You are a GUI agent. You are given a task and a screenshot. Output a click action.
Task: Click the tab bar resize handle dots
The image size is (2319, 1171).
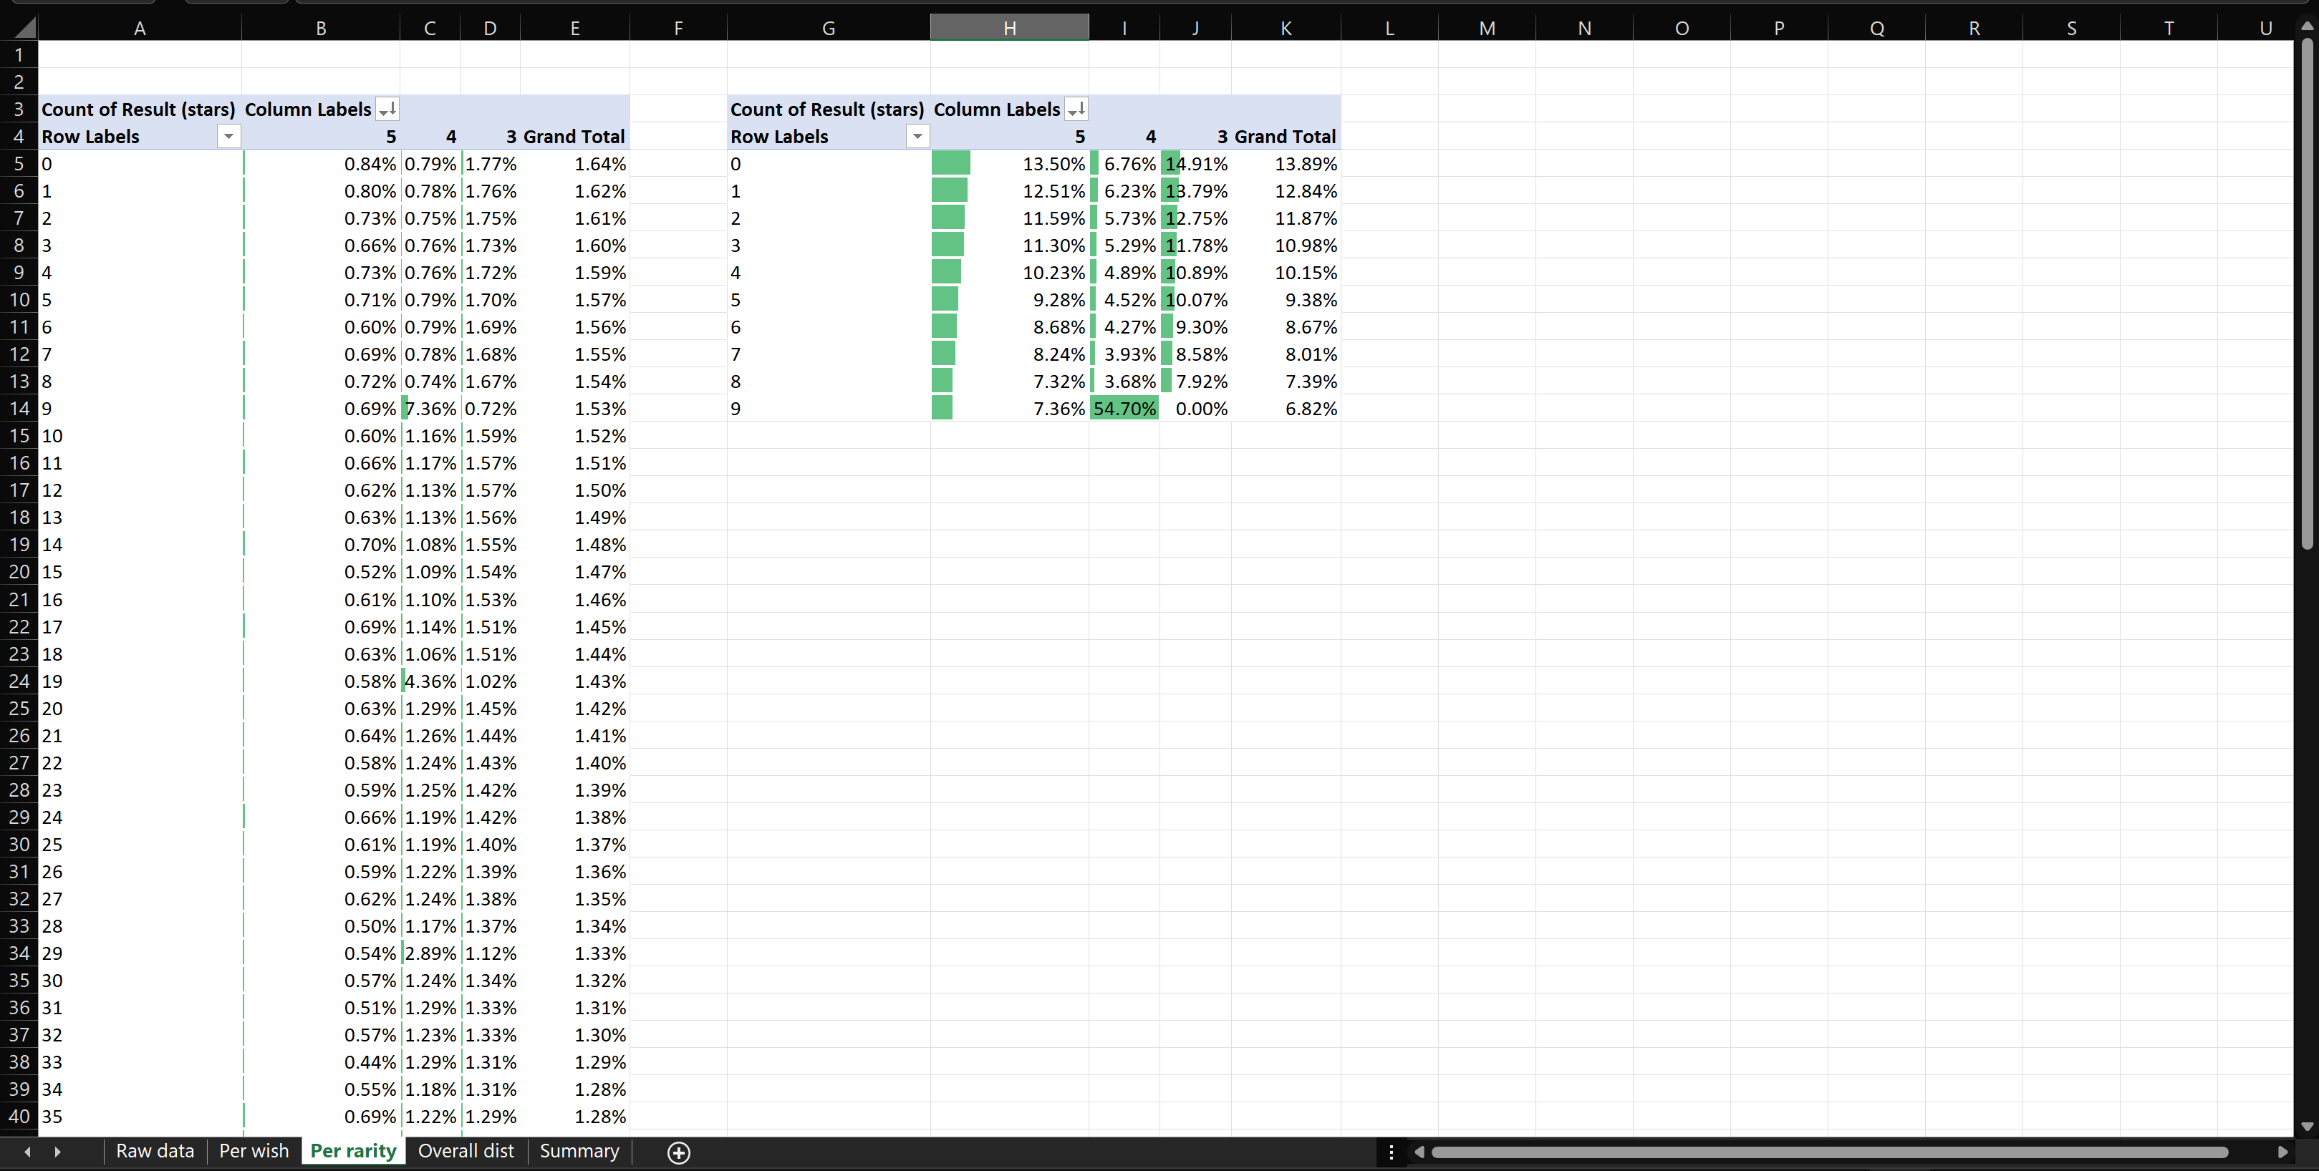(x=1391, y=1152)
